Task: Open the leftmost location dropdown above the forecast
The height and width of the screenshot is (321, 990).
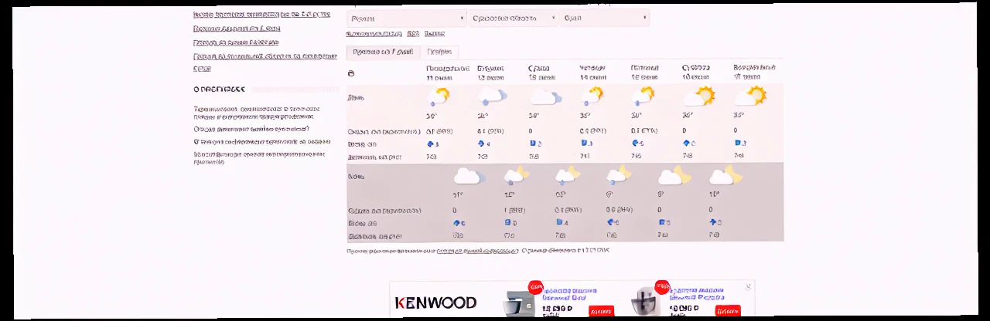Action: coord(407,18)
